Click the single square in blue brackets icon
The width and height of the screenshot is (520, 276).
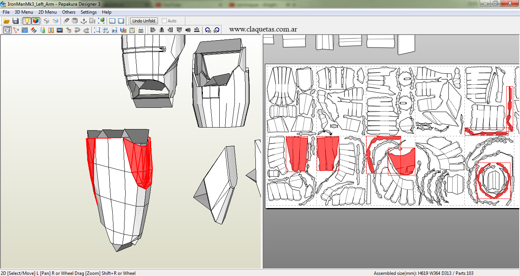[97, 30]
